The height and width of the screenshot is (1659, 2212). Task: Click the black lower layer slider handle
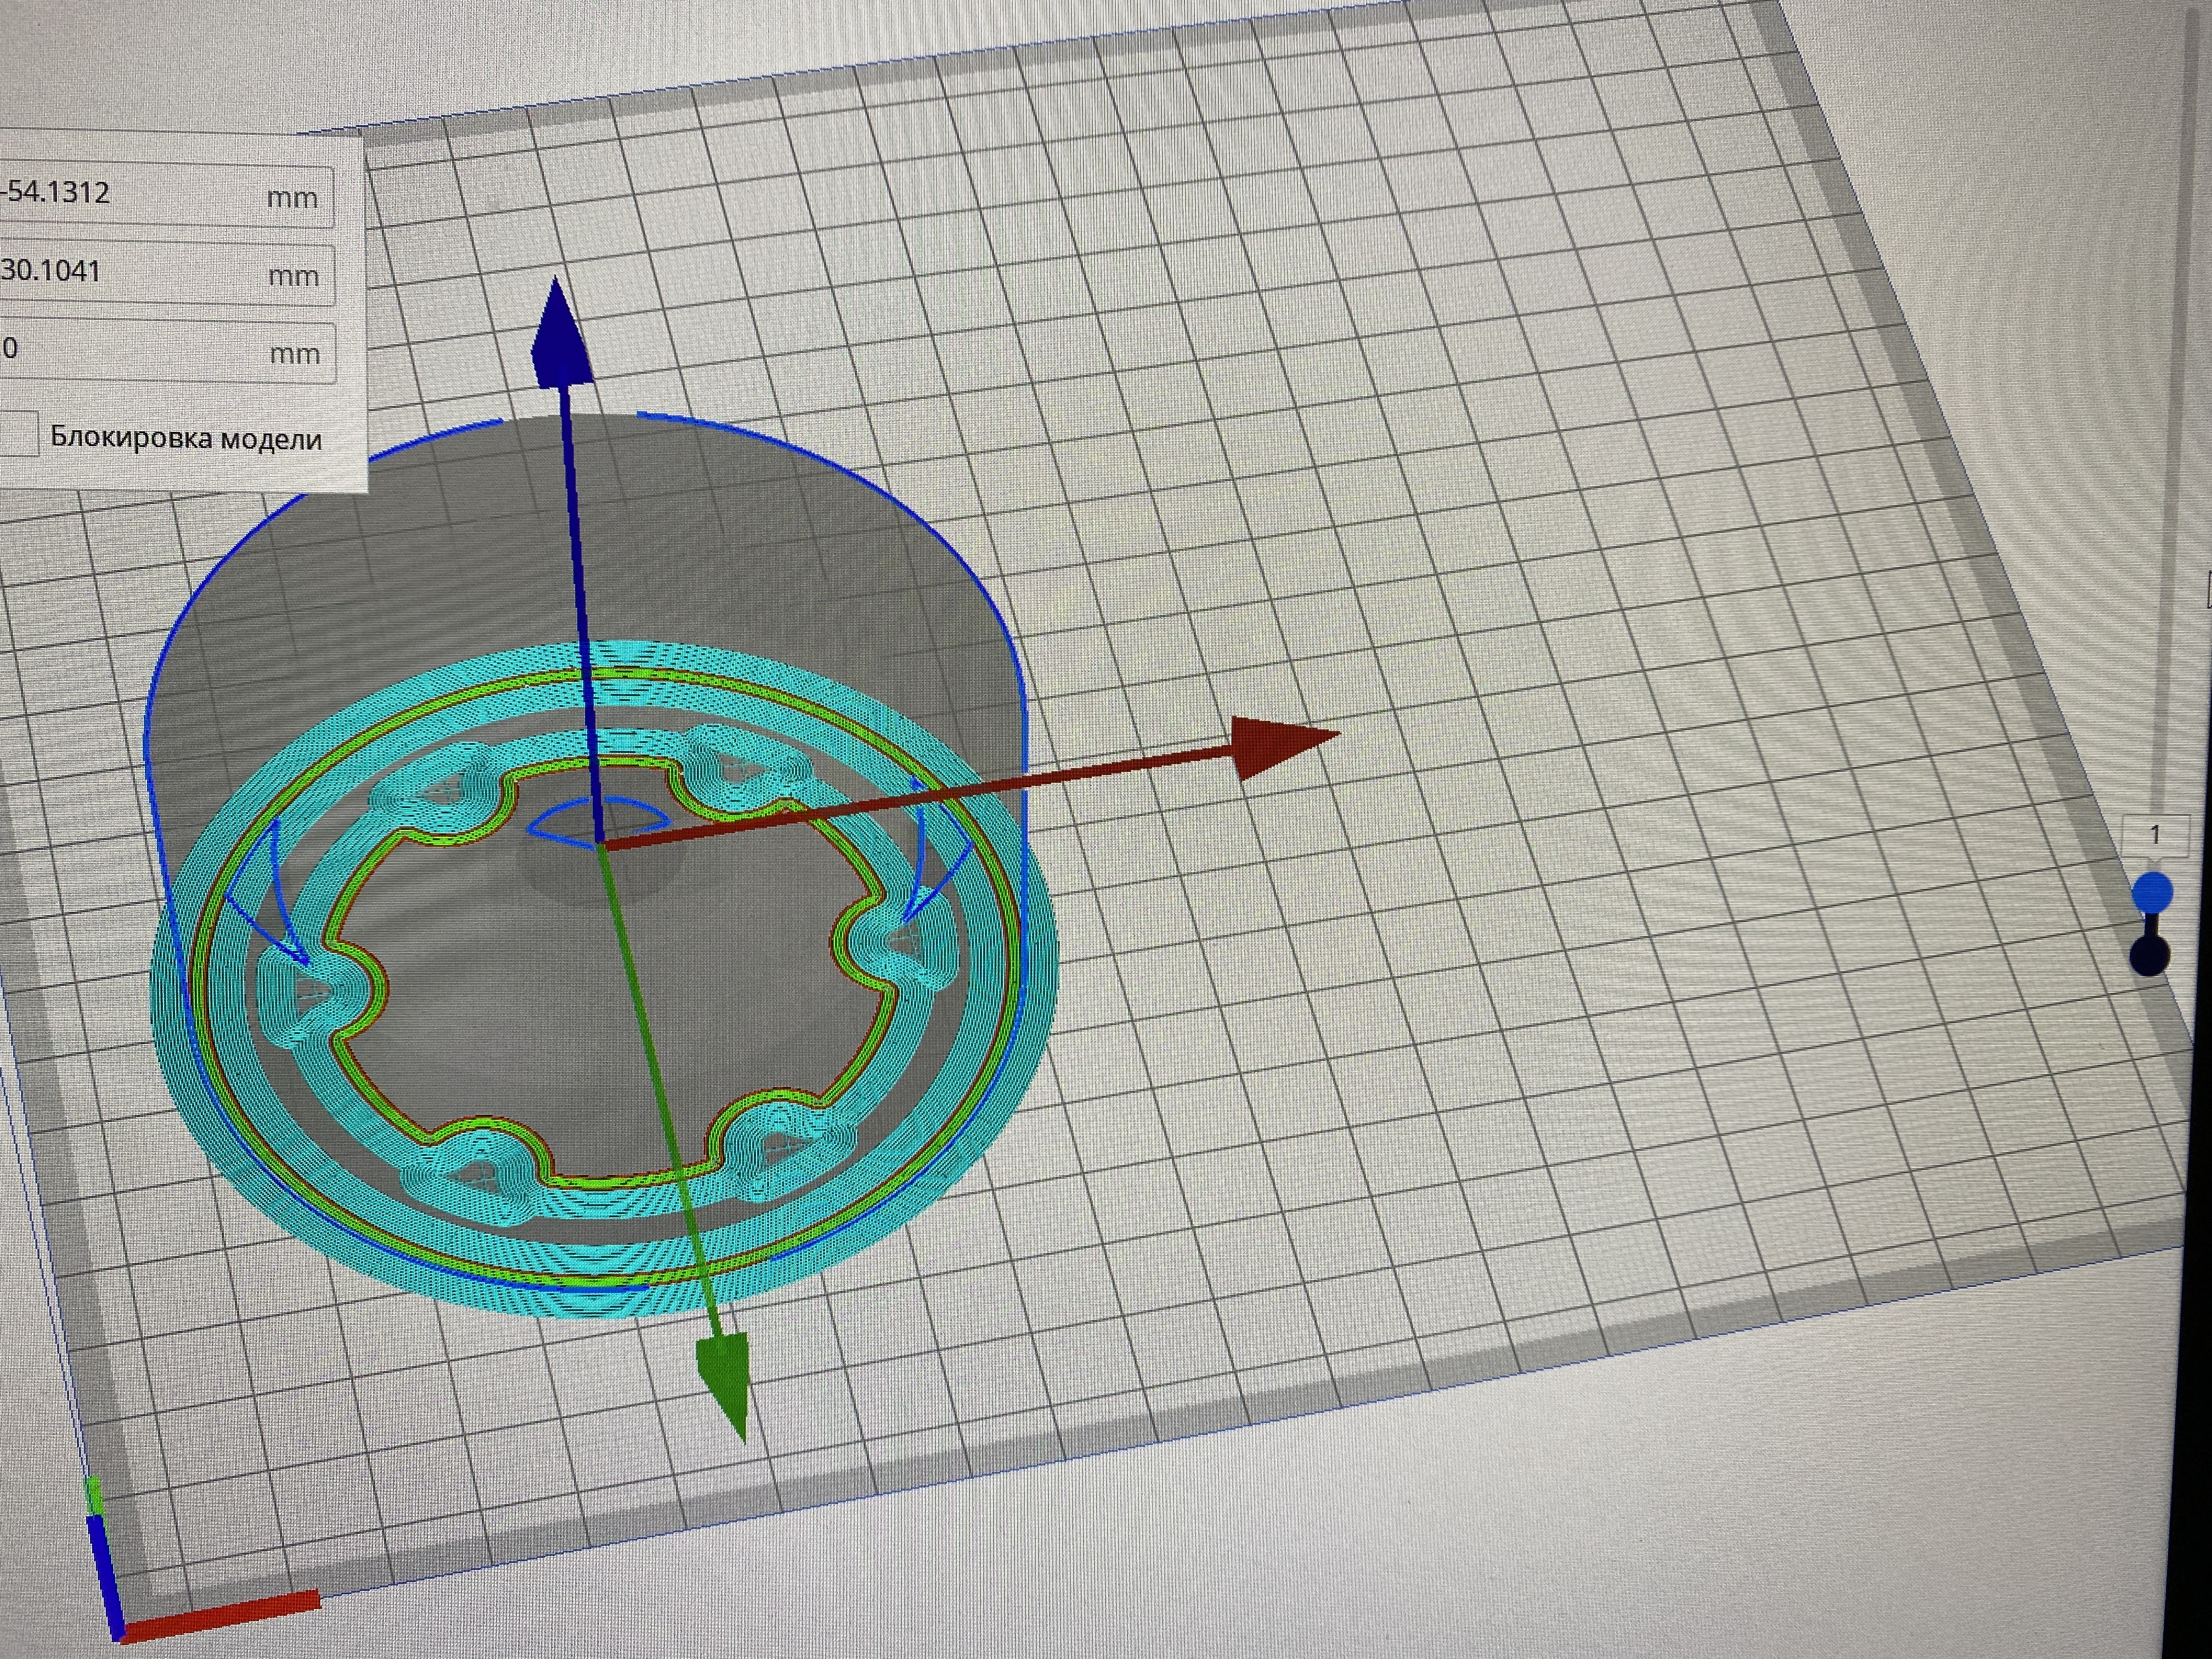[2149, 955]
